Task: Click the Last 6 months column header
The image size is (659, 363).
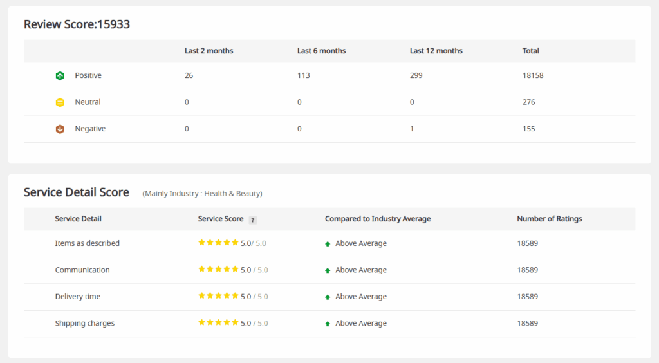Action: (x=322, y=51)
